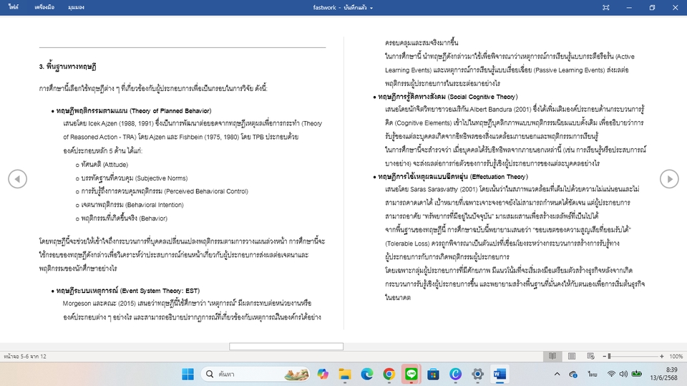
Task: Click the Word icon in the taskbar
Action: coord(500,374)
